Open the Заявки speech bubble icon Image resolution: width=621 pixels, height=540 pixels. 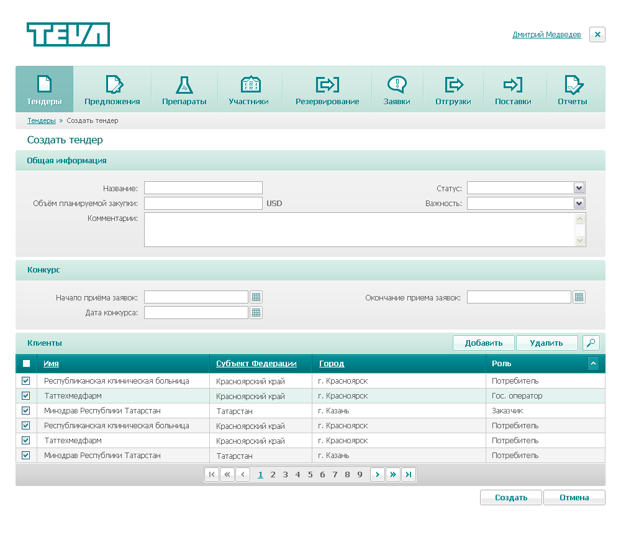coord(397,84)
